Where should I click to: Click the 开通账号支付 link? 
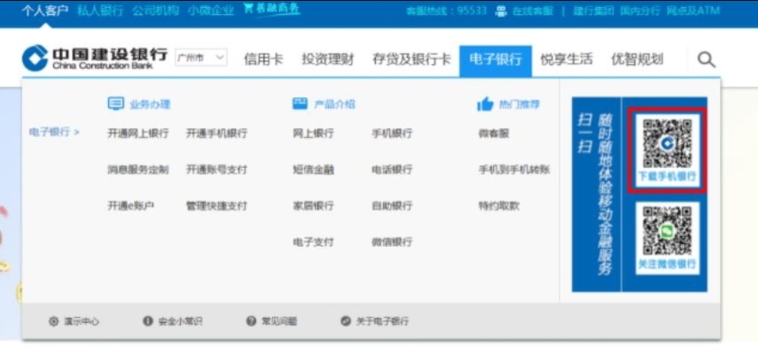point(216,170)
